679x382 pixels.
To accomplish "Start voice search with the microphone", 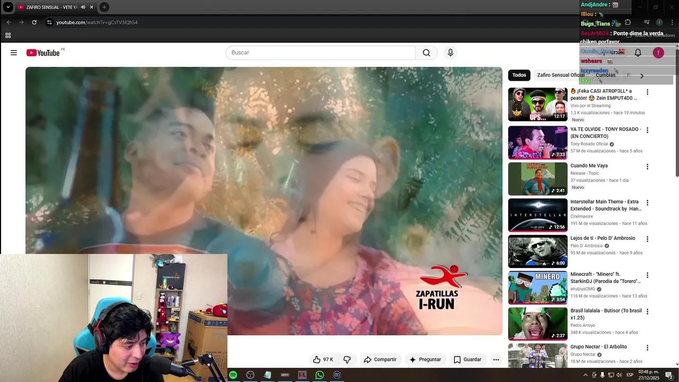I will (450, 53).
